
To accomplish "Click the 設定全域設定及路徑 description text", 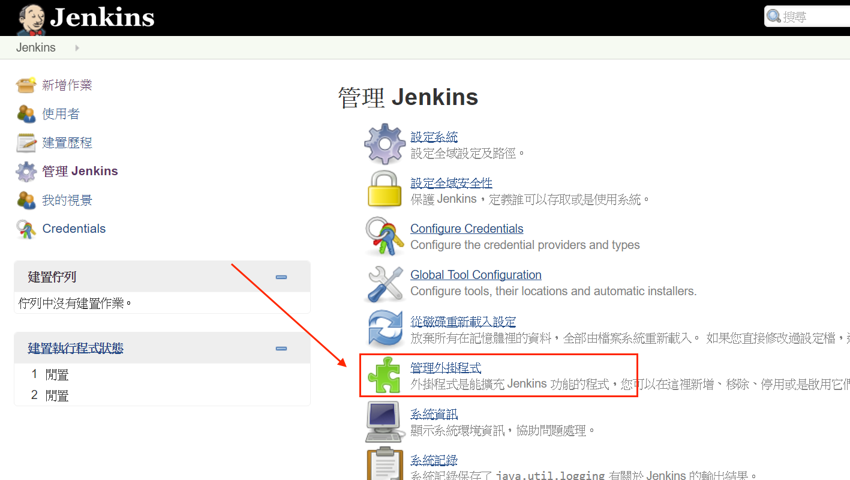I will [468, 154].
